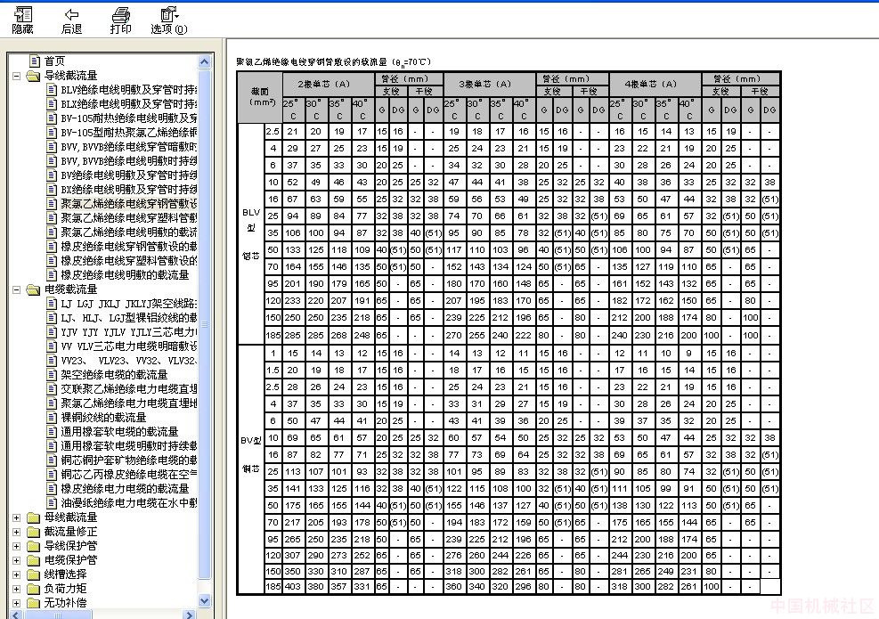Screen dimensions: 879x619
Task: Select the 导线载流量 folder icon
Action: coord(34,75)
